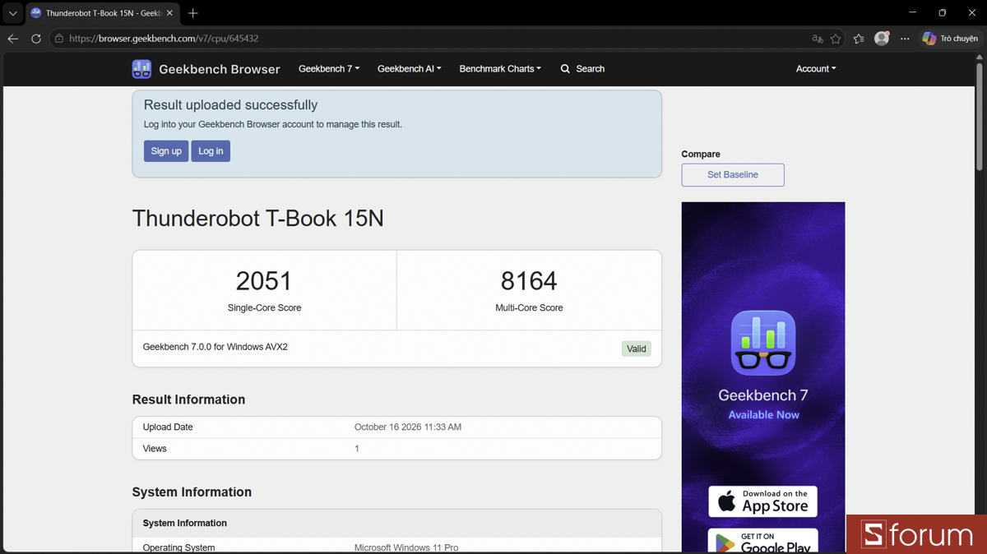Open the favorites list icon

(859, 39)
